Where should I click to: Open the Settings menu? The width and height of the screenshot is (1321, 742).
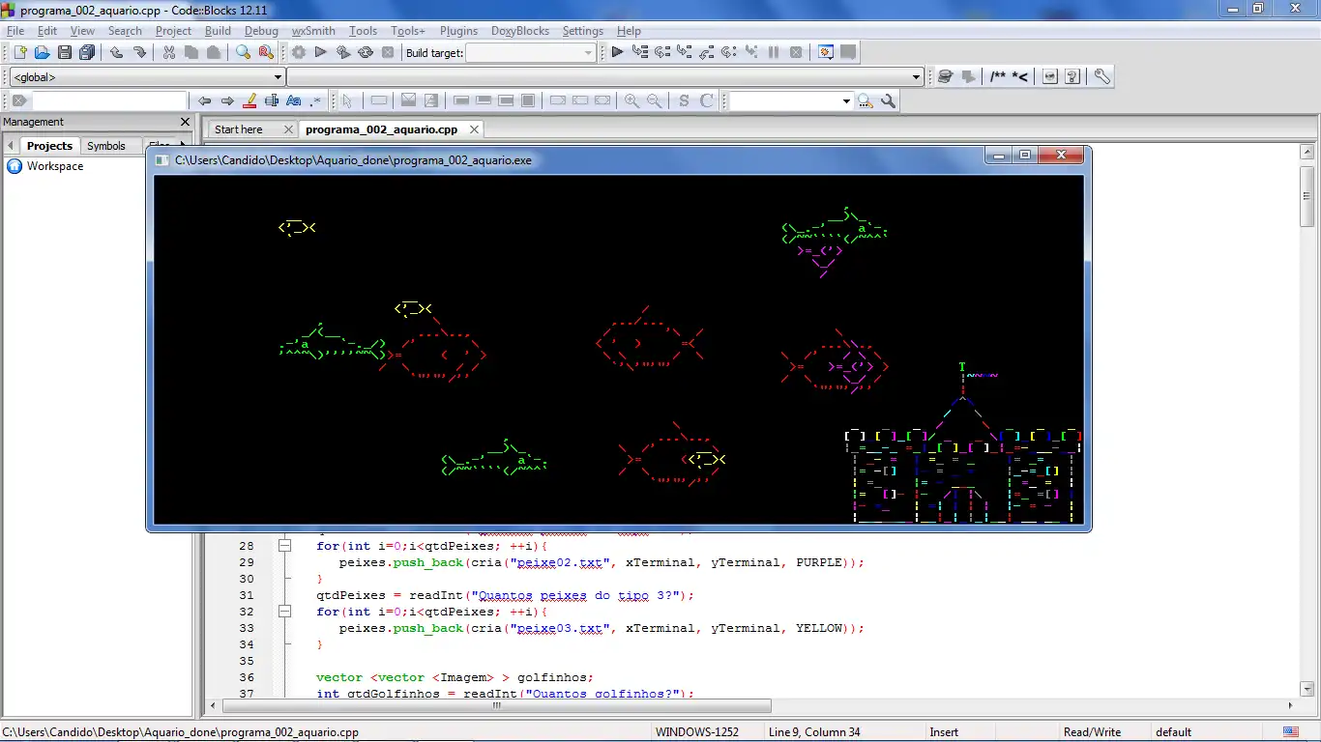[x=583, y=31]
